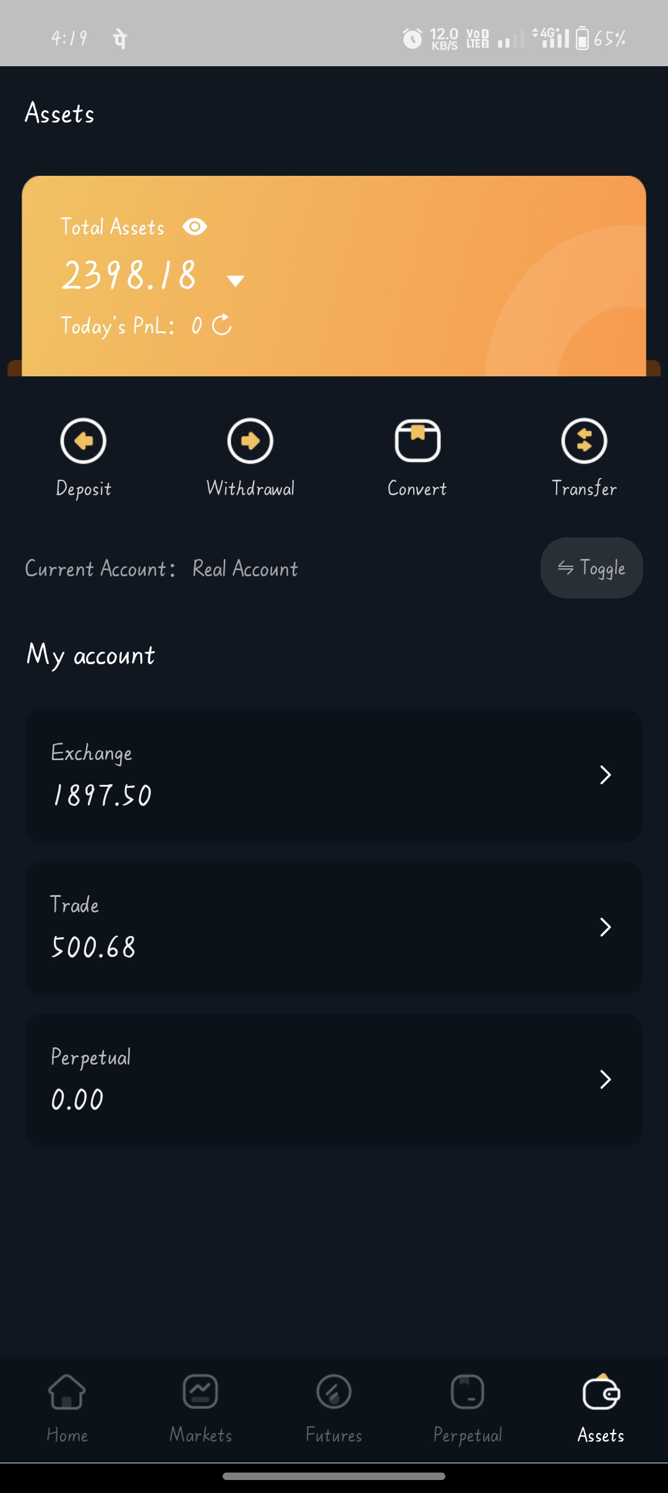The width and height of the screenshot is (668, 1493).
Task: Expand the Perpetual account chevron
Action: pos(606,1080)
